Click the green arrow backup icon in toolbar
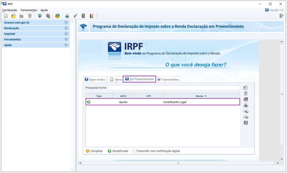Screen dimensions: 287x173 (40, 16)
